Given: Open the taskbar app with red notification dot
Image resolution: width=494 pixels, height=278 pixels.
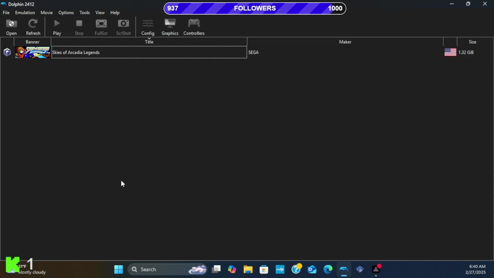Looking at the screenshot, I should coord(376,269).
